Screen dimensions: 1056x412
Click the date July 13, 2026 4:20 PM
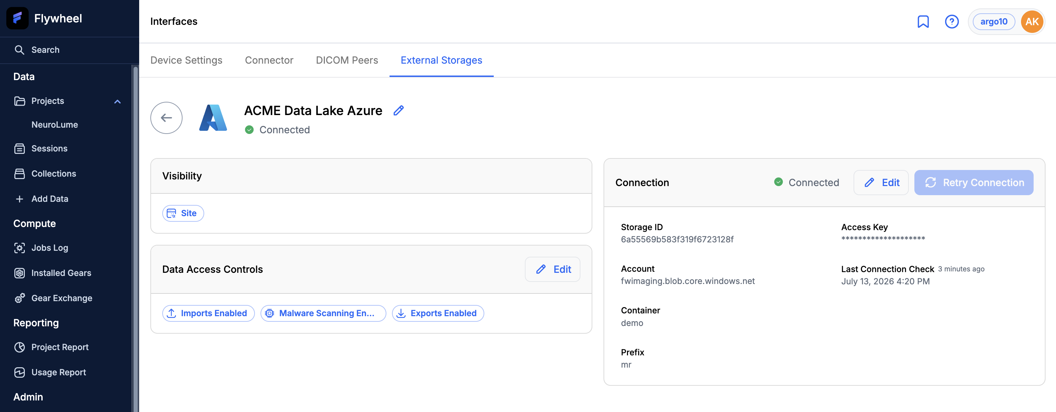[885, 282]
